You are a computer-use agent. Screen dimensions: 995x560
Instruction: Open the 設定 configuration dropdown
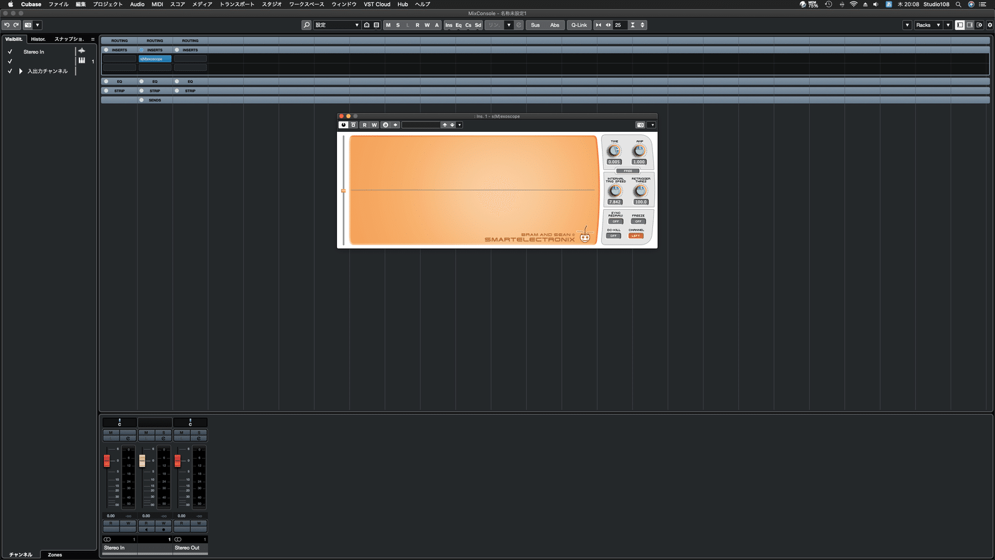tap(337, 25)
